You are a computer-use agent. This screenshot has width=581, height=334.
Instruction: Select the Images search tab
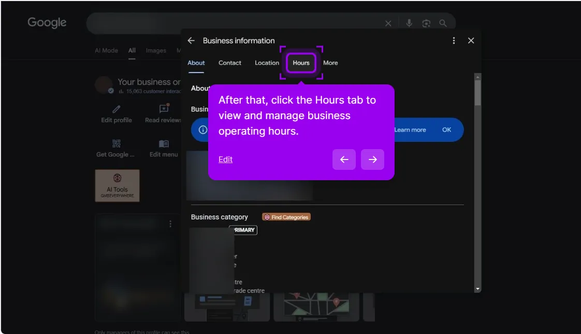pyautogui.click(x=156, y=50)
